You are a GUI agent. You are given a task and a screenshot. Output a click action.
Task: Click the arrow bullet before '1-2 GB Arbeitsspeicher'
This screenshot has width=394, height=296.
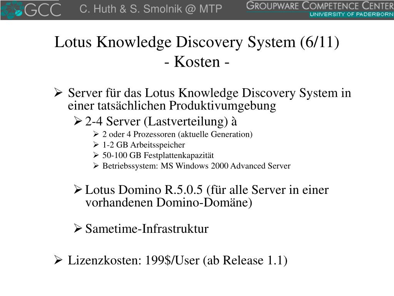[x=96, y=145]
